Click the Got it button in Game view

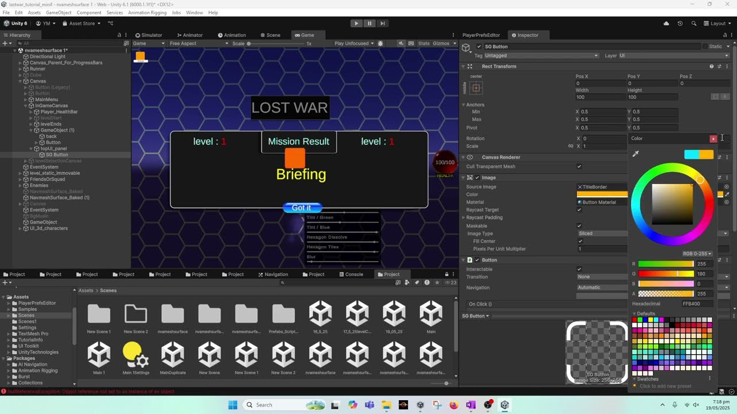pos(302,208)
